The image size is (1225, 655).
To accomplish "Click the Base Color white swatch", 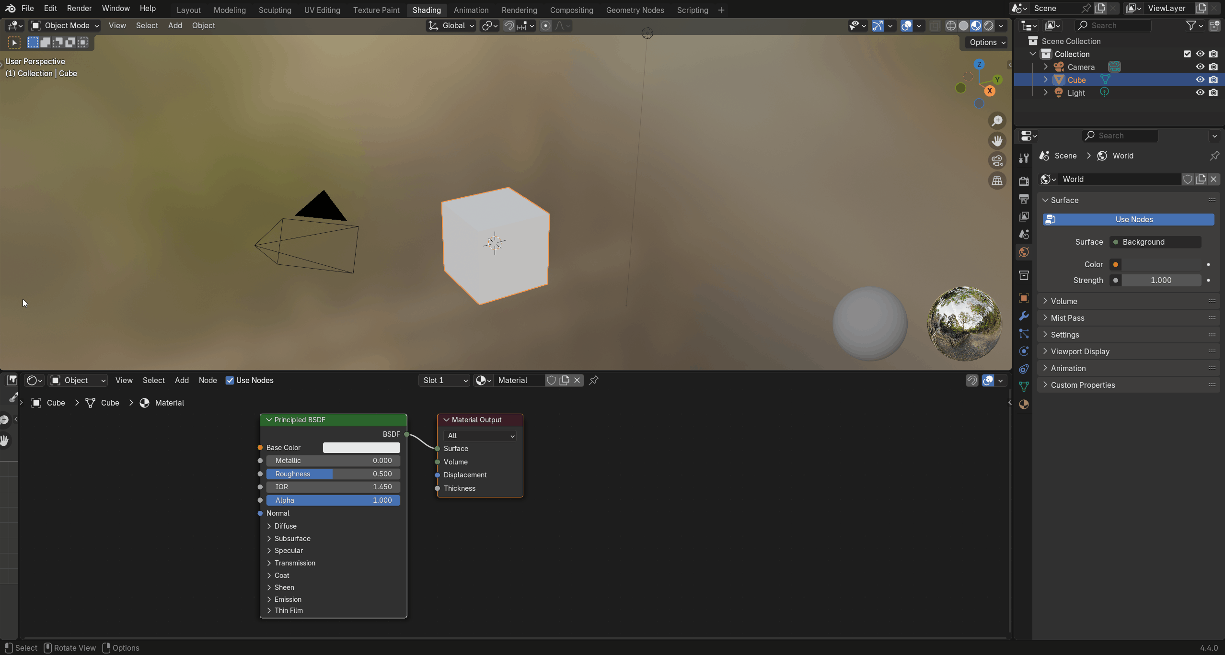I will click(361, 448).
